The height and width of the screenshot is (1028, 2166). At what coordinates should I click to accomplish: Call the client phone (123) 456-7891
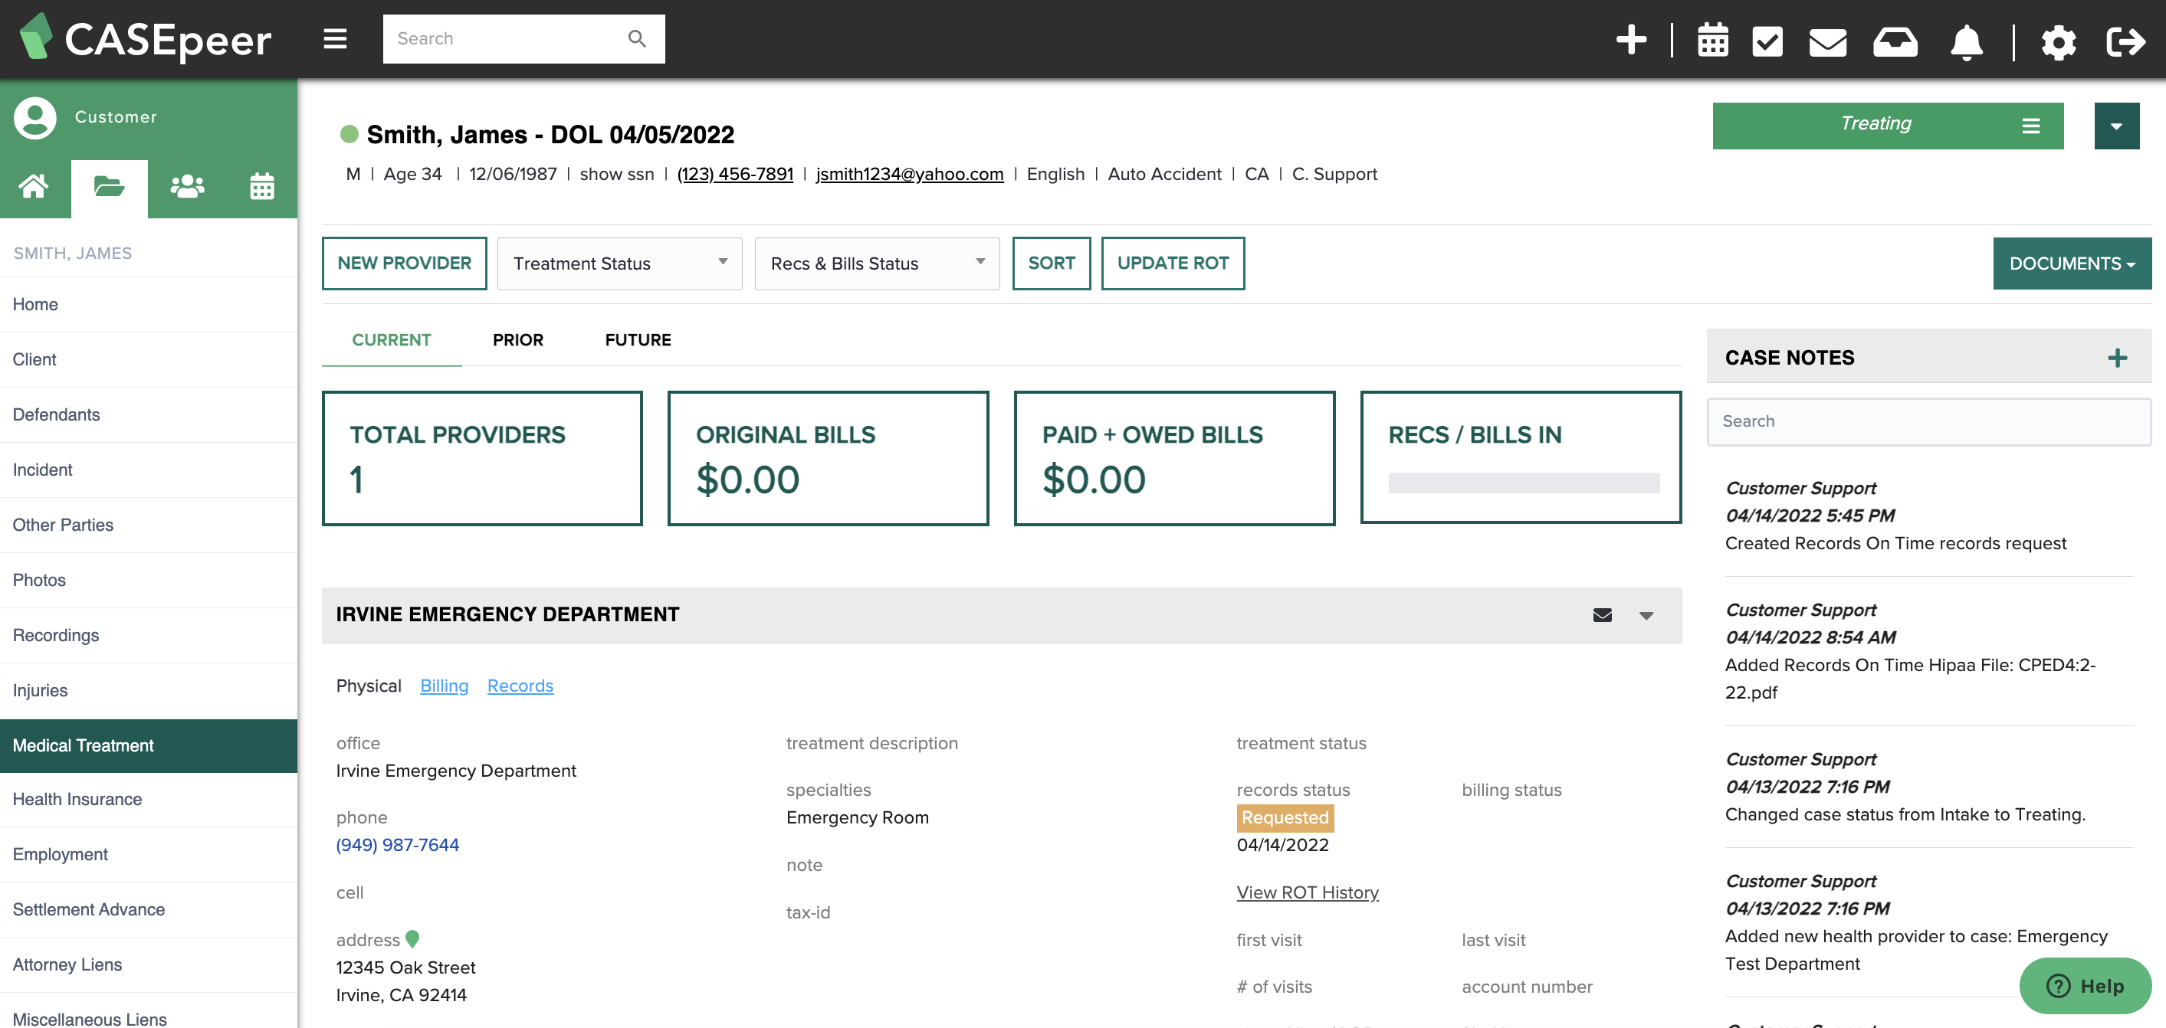pos(735,174)
